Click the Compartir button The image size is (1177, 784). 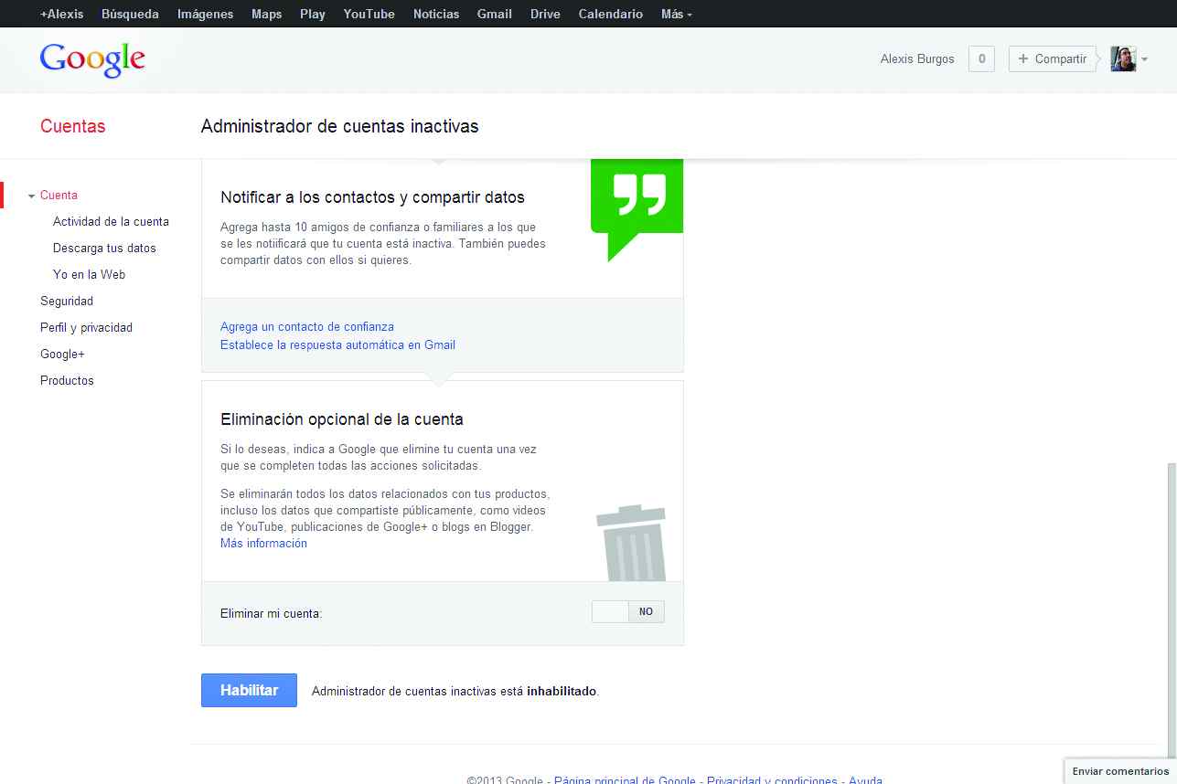(x=1052, y=59)
